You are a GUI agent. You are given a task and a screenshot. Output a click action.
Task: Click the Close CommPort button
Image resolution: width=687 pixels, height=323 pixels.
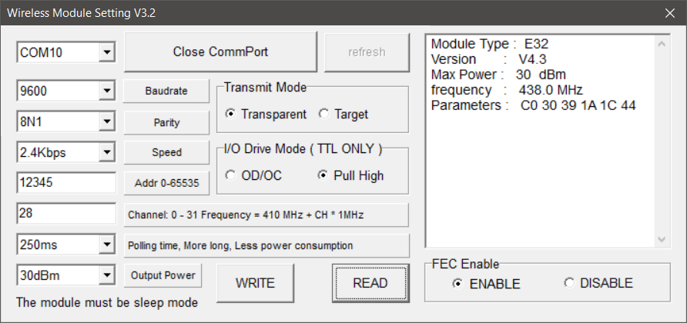[220, 52]
